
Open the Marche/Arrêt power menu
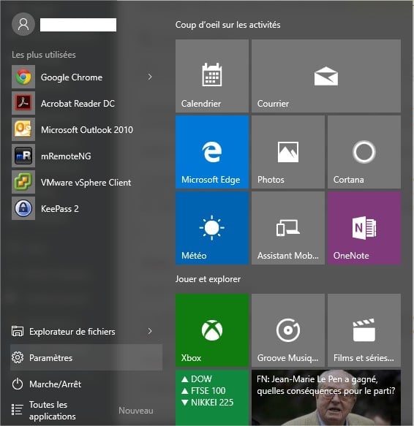[86, 384]
